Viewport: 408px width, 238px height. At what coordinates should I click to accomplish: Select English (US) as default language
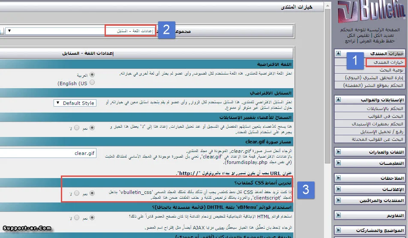coord(92,83)
